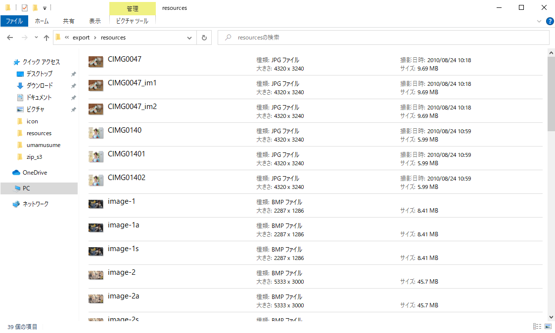The height and width of the screenshot is (333, 555).
Task: Click the scrollbar up arrow
Action: (x=551, y=53)
